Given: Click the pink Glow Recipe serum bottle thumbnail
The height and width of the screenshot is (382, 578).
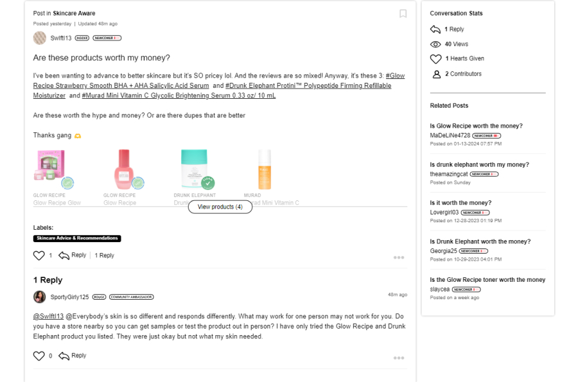Looking at the screenshot, I should [124, 168].
